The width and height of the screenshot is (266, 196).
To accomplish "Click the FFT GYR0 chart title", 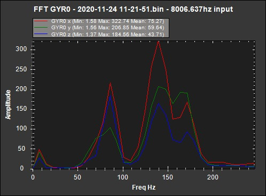I will (x=133, y=9).
